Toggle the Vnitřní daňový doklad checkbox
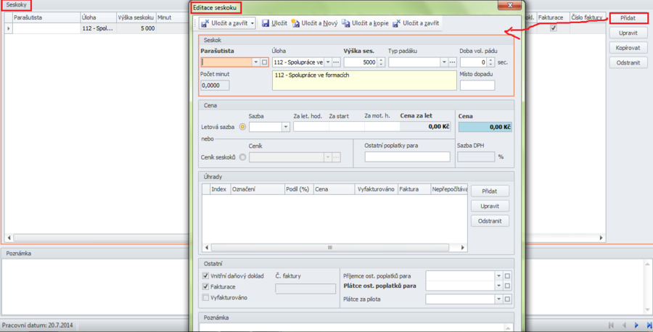The image size is (653, 332). pos(206,275)
